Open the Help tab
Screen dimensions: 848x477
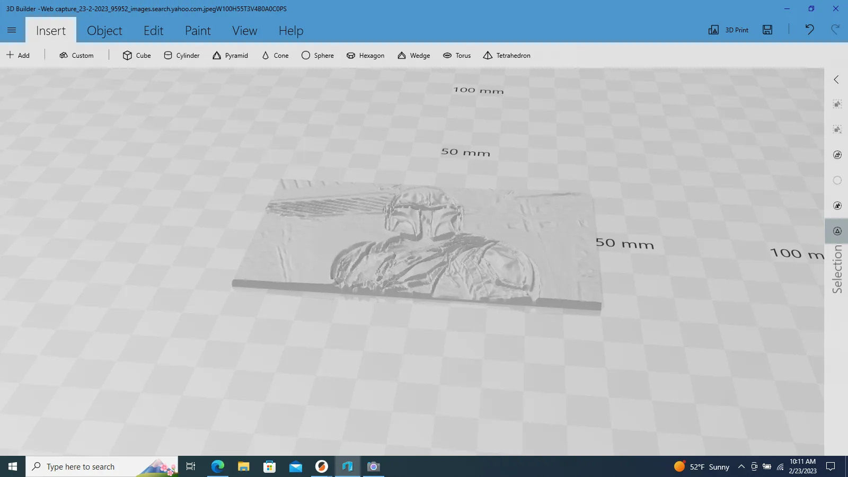click(291, 30)
